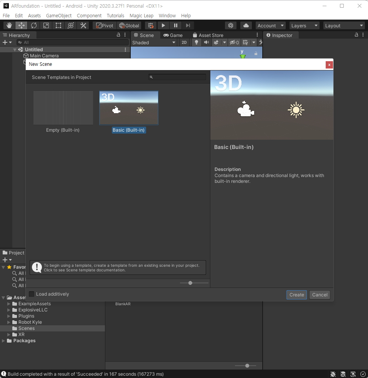Enable Load additively checkbox
The image size is (368, 378).
[32, 294]
